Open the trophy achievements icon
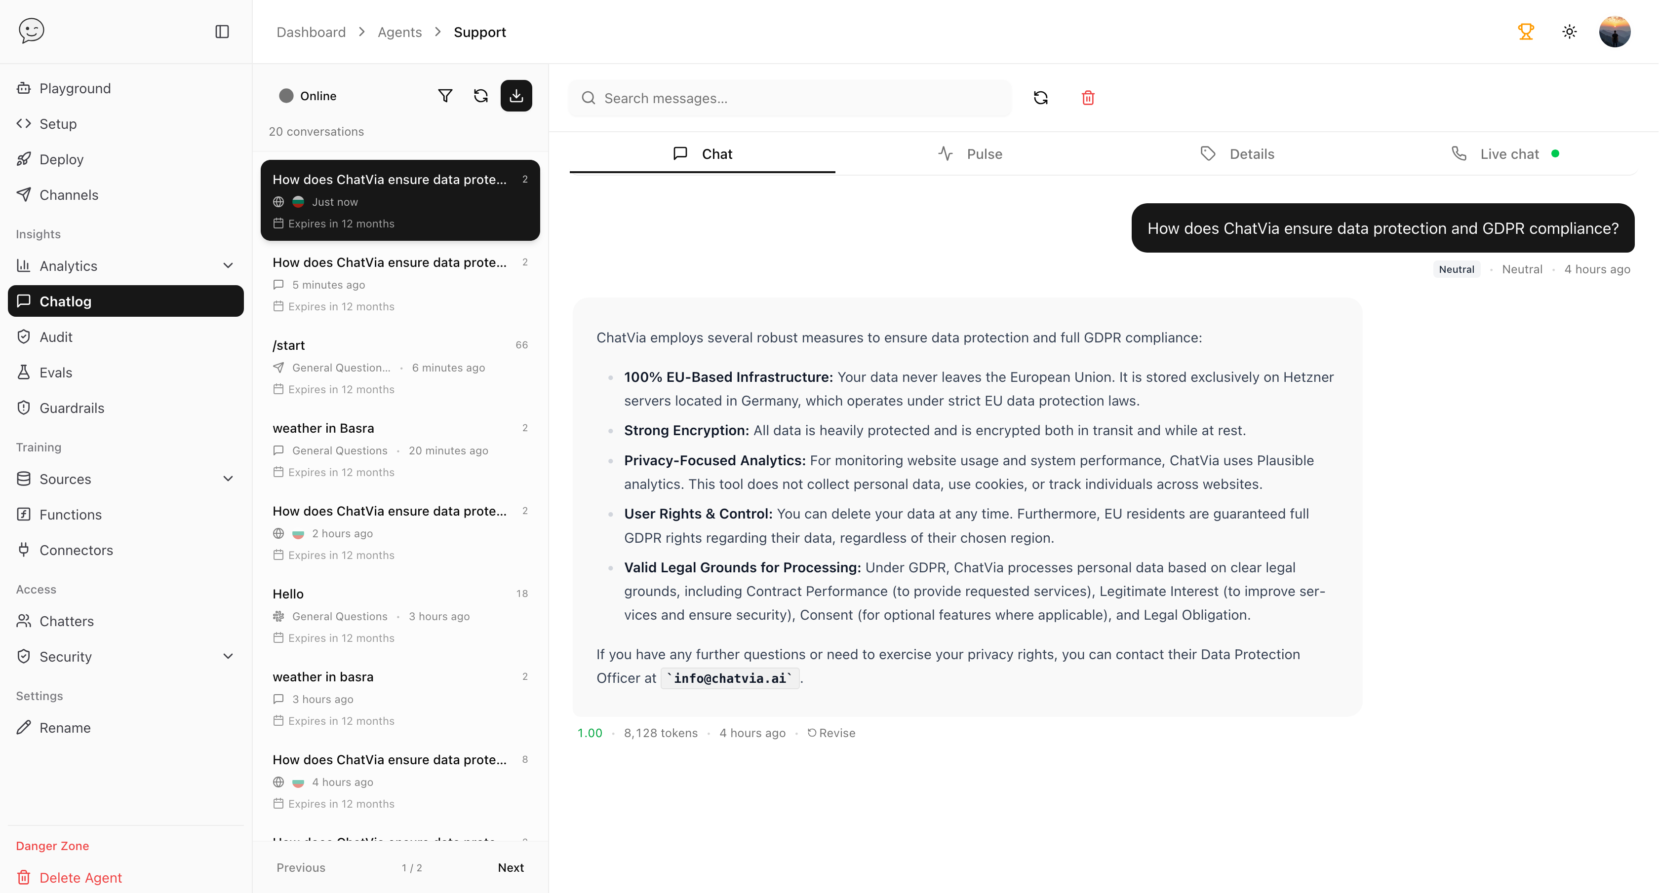 tap(1526, 32)
